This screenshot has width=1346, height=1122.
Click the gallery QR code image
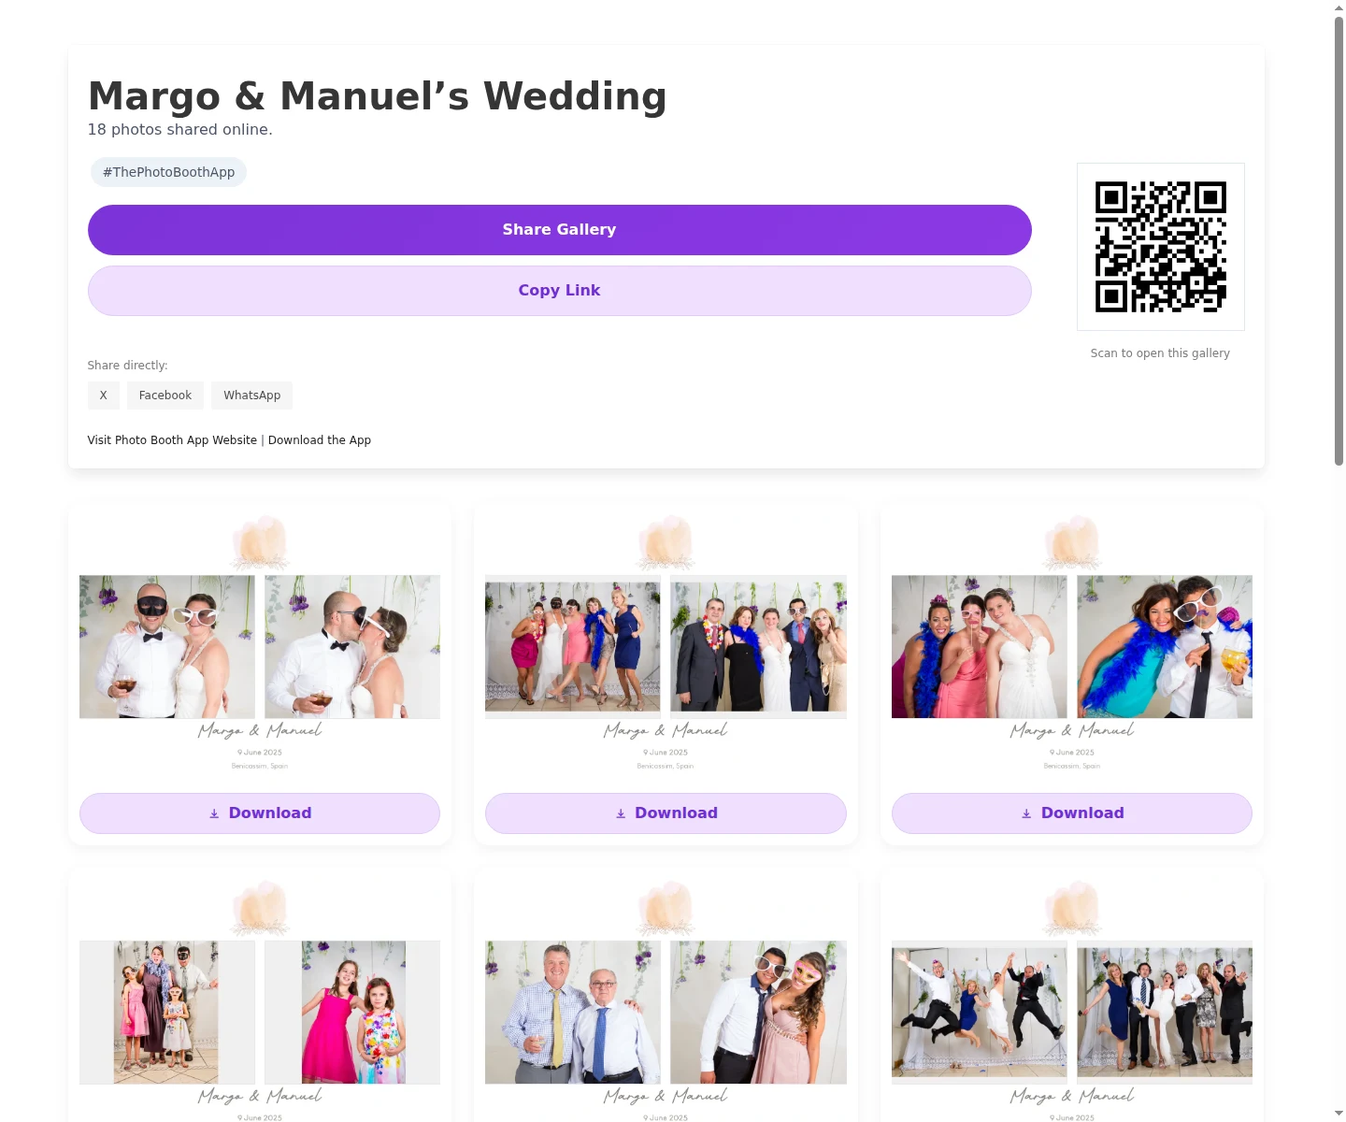tap(1161, 247)
